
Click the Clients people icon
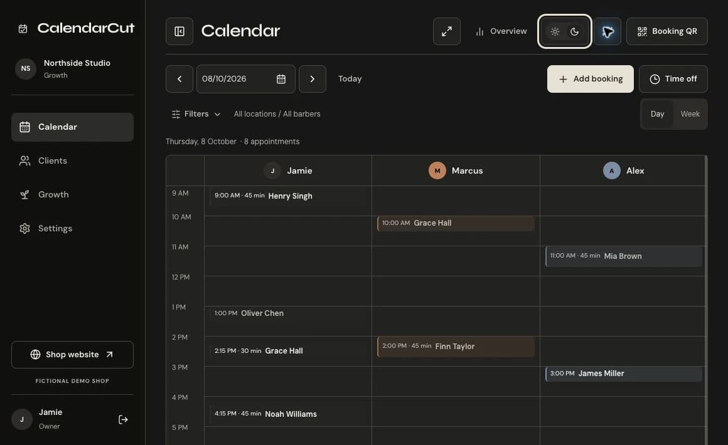24,161
